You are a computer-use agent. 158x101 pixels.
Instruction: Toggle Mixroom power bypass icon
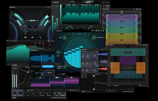147,45
